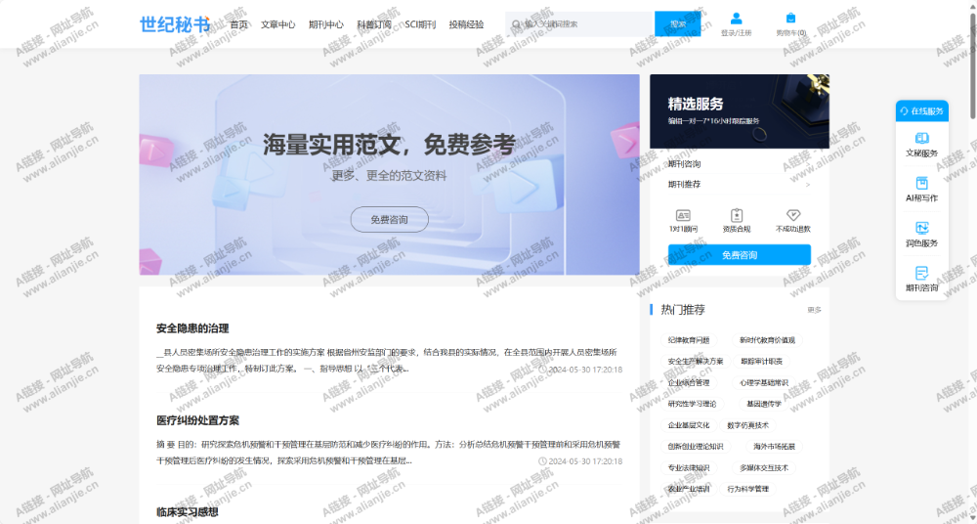
Task: Select tag 基因遗传学
Action: click(763, 404)
